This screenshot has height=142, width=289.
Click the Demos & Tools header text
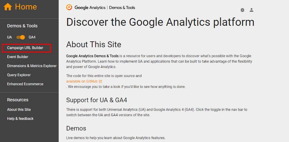pos(122,7)
